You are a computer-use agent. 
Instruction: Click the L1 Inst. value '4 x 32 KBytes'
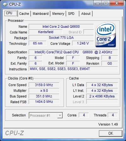pos(102,91)
